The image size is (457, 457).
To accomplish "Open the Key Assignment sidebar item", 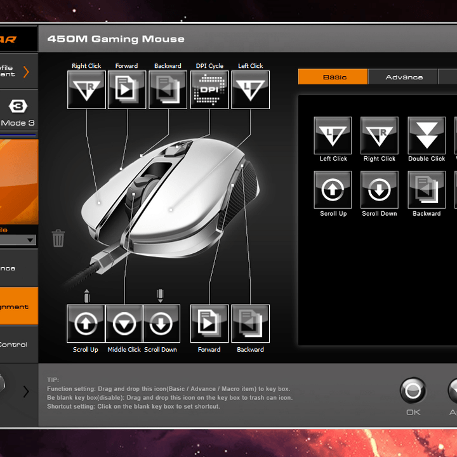I will tap(19, 306).
